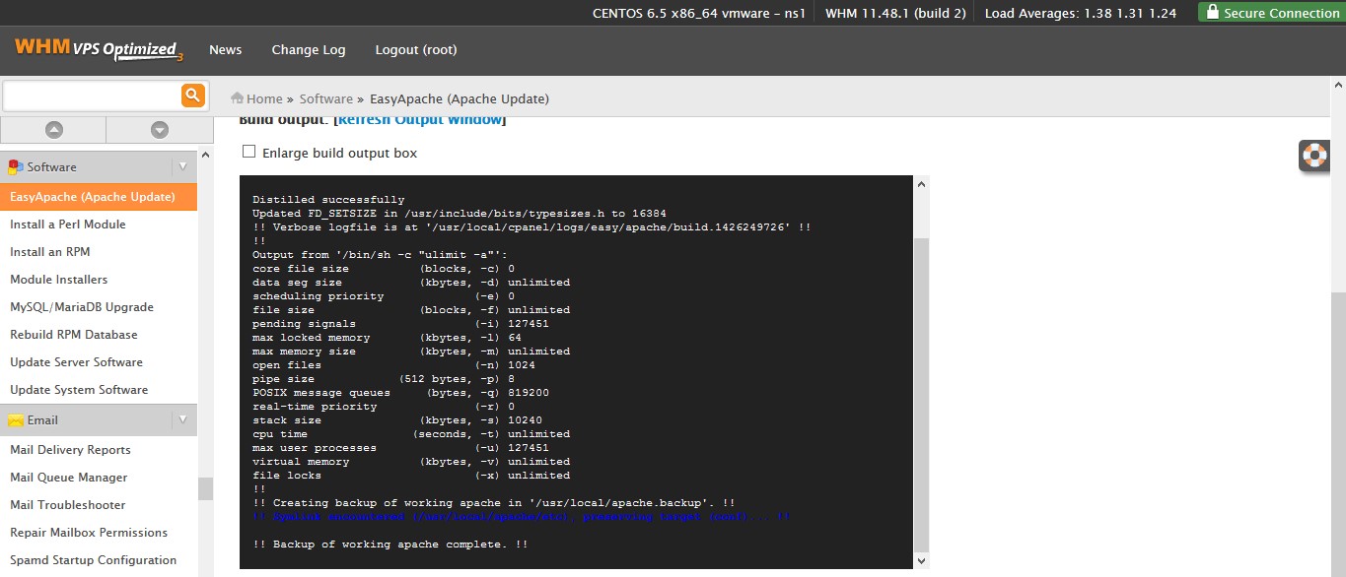Open the News menu item
The image size is (1346, 577).
point(225,49)
